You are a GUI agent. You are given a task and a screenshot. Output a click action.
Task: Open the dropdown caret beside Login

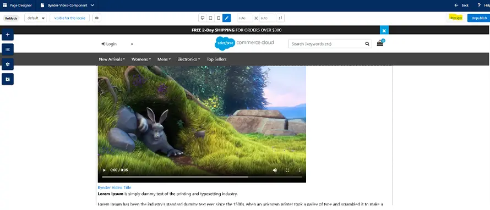point(132,45)
